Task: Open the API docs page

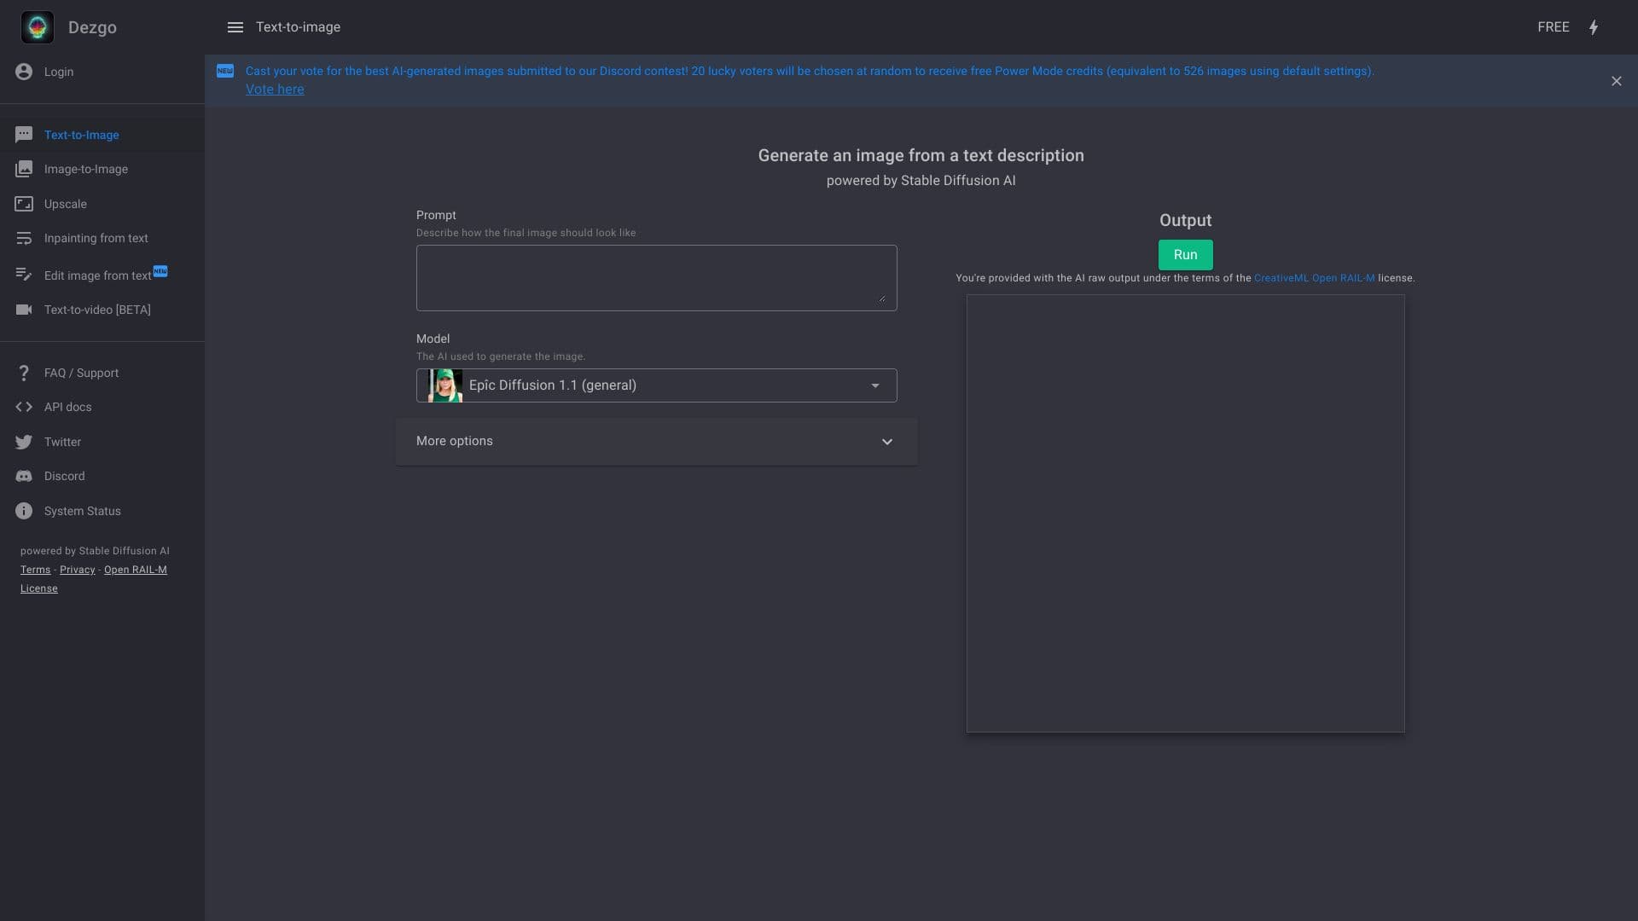Action: point(68,407)
